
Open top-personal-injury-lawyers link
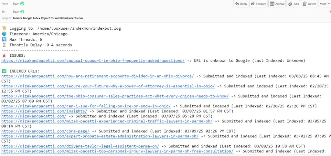(117, 151)
